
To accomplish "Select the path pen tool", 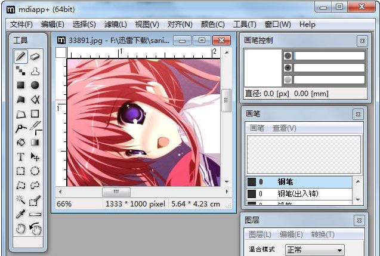I will (x=21, y=128).
